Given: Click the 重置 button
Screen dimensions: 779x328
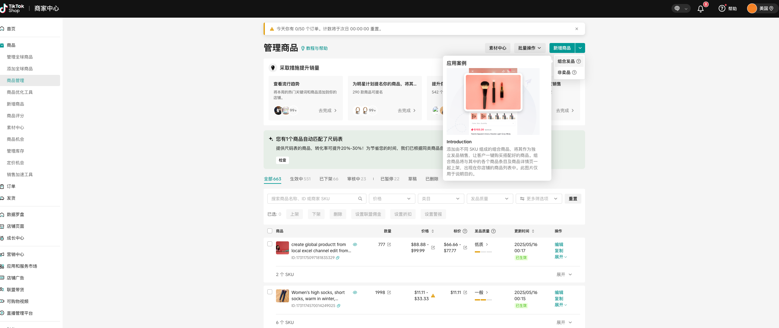Looking at the screenshot, I should click(x=573, y=199).
